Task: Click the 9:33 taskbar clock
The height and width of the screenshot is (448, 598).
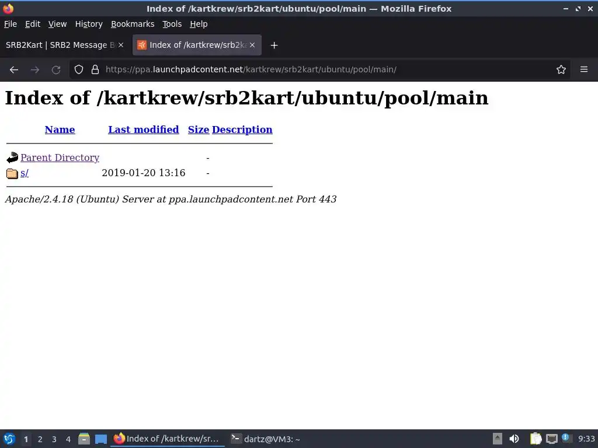Action: (x=586, y=439)
